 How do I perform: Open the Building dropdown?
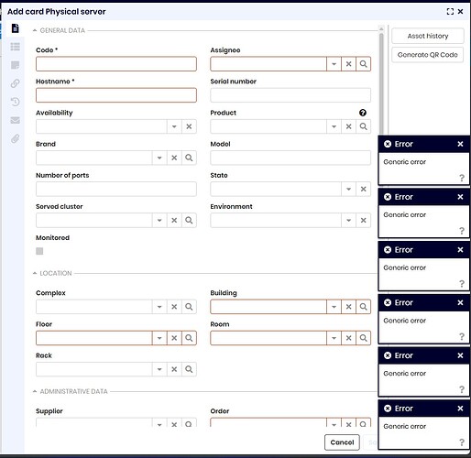point(334,307)
